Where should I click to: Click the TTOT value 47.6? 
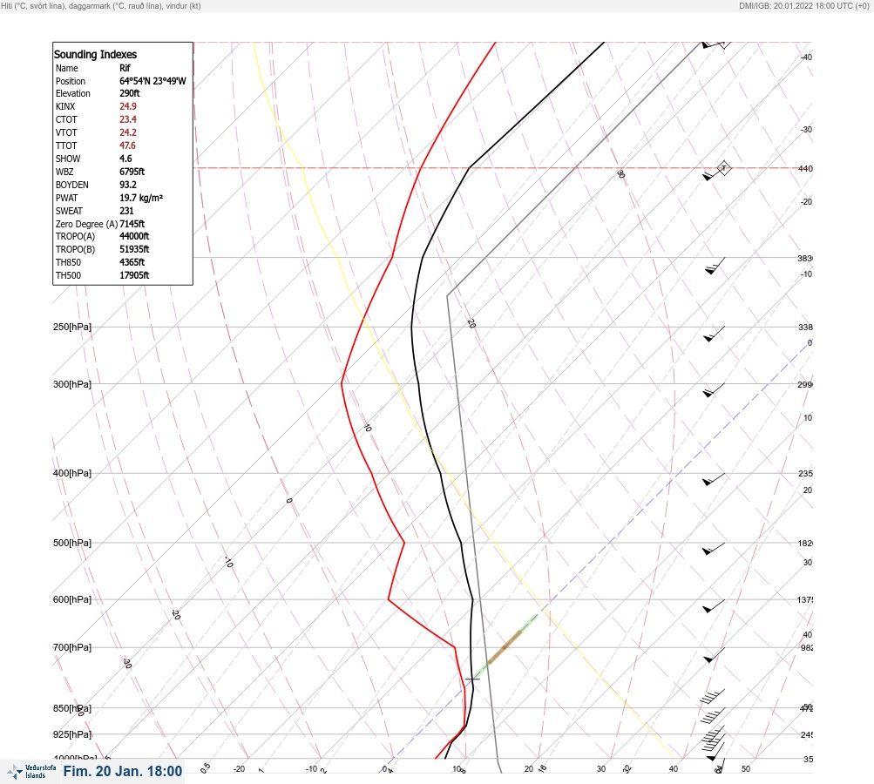click(127, 145)
